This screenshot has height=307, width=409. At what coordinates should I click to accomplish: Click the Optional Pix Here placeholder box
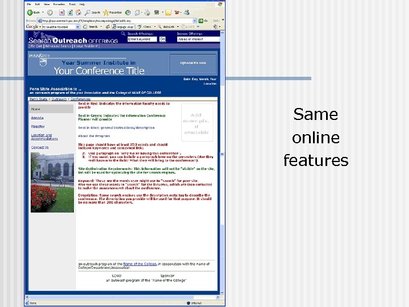coord(193,64)
